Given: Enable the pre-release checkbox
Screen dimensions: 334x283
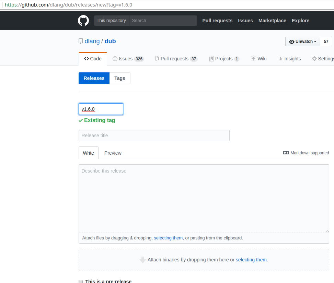Looking at the screenshot, I should [x=80, y=281].
